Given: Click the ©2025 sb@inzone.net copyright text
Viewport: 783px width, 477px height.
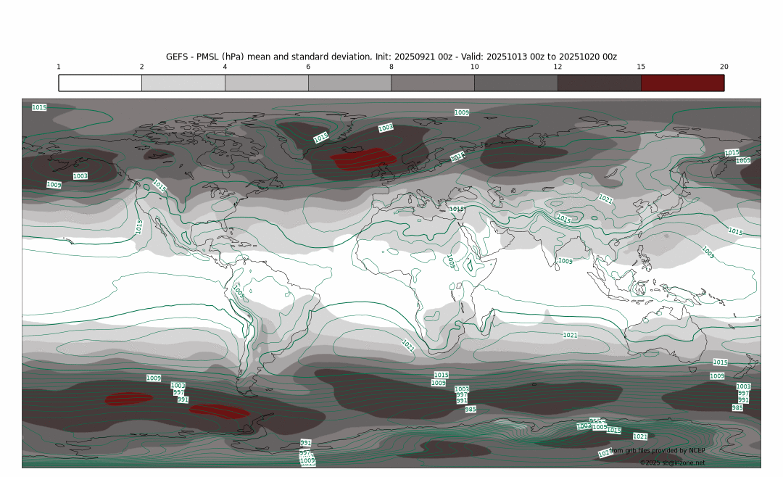Looking at the screenshot, I should (x=672, y=463).
